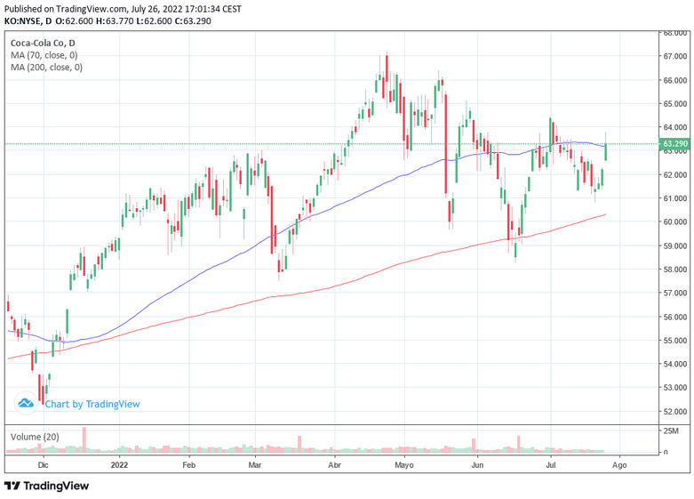Click the 25M volume axis label
Screen dimensions: 694x499
[x=671, y=431]
